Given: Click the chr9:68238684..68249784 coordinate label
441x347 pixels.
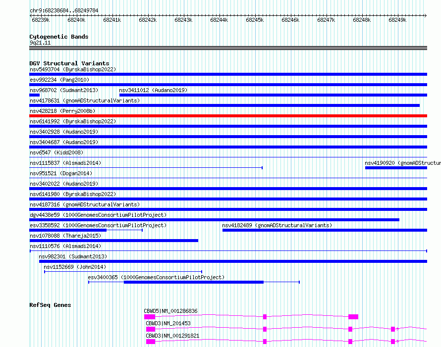Looking at the screenshot, I should 64,10.
